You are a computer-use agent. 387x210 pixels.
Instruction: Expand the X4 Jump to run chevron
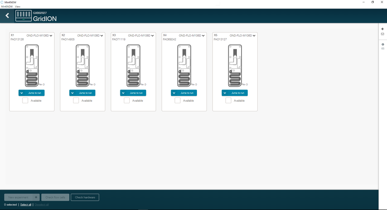pyautogui.click(x=174, y=93)
